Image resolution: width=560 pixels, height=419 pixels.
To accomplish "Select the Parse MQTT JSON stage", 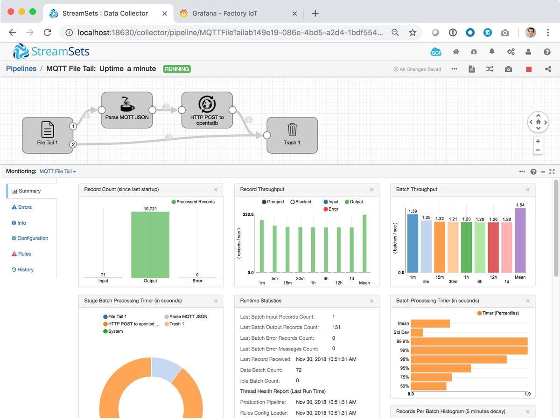I will tap(127, 110).
